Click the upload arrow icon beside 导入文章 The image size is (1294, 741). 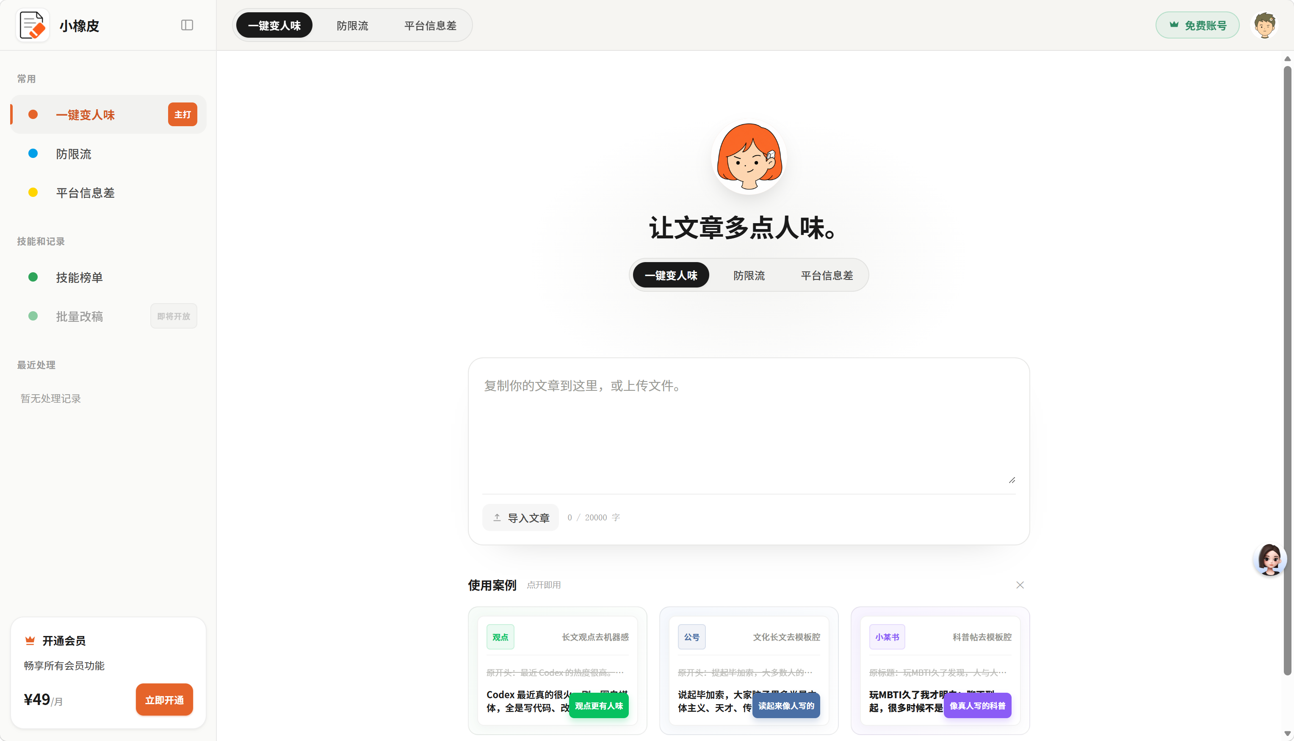497,517
